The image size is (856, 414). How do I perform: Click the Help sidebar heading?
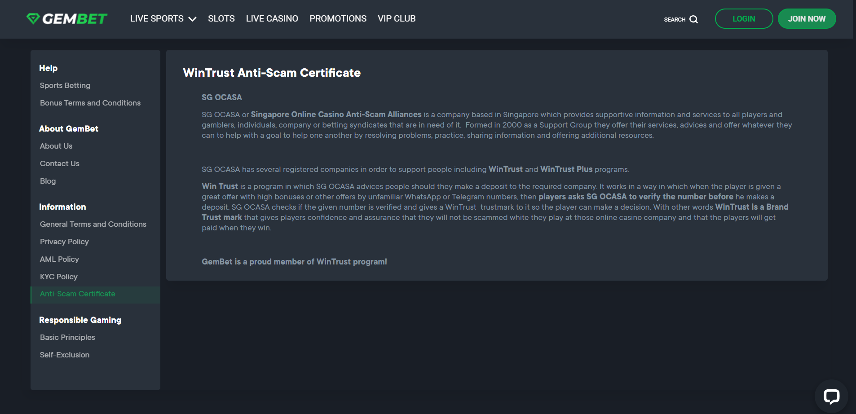click(48, 68)
